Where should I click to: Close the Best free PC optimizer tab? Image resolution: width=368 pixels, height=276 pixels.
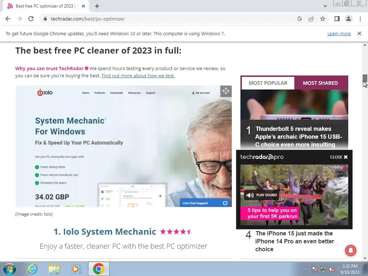[x=83, y=6]
